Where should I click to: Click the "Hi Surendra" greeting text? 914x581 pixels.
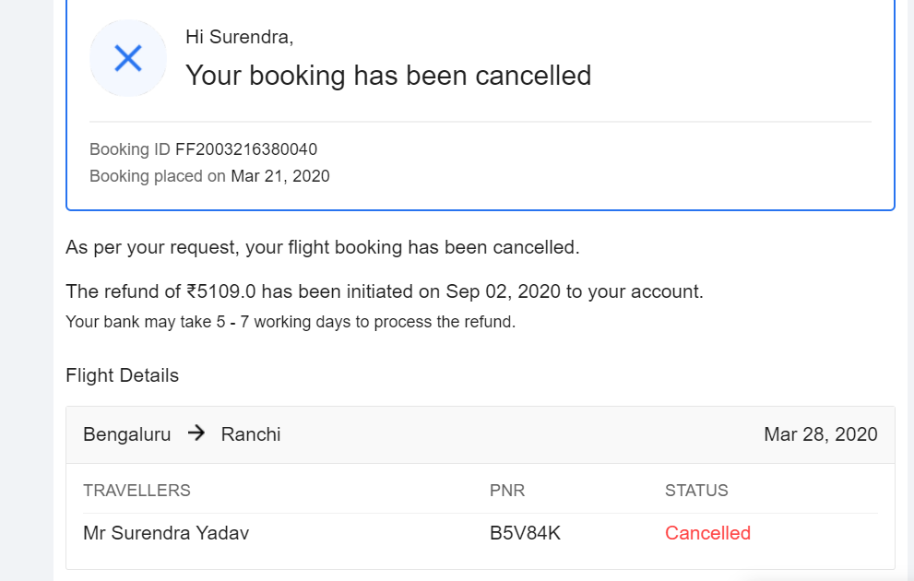coord(239,37)
